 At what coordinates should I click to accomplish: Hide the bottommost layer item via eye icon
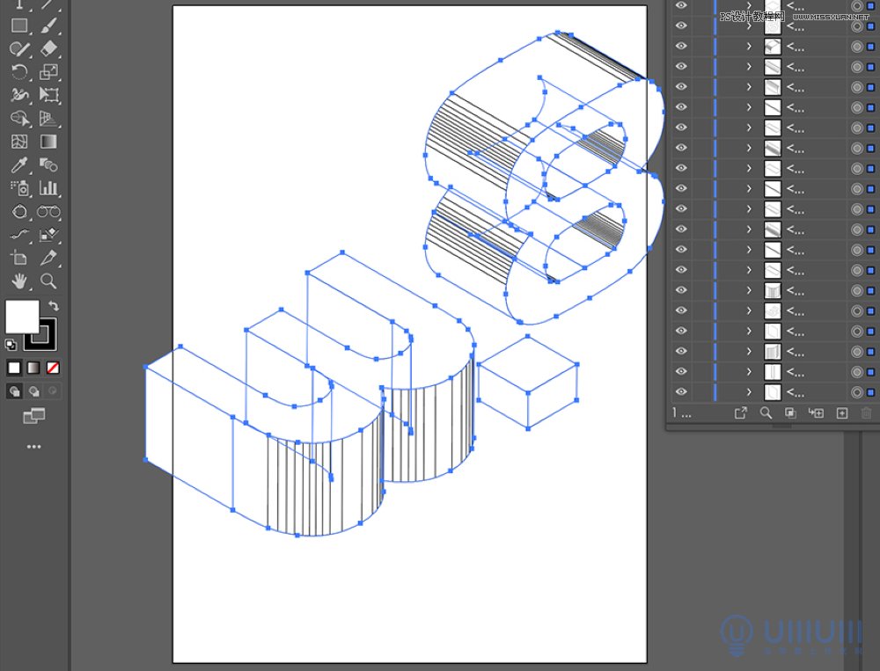[x=681, y=392]
